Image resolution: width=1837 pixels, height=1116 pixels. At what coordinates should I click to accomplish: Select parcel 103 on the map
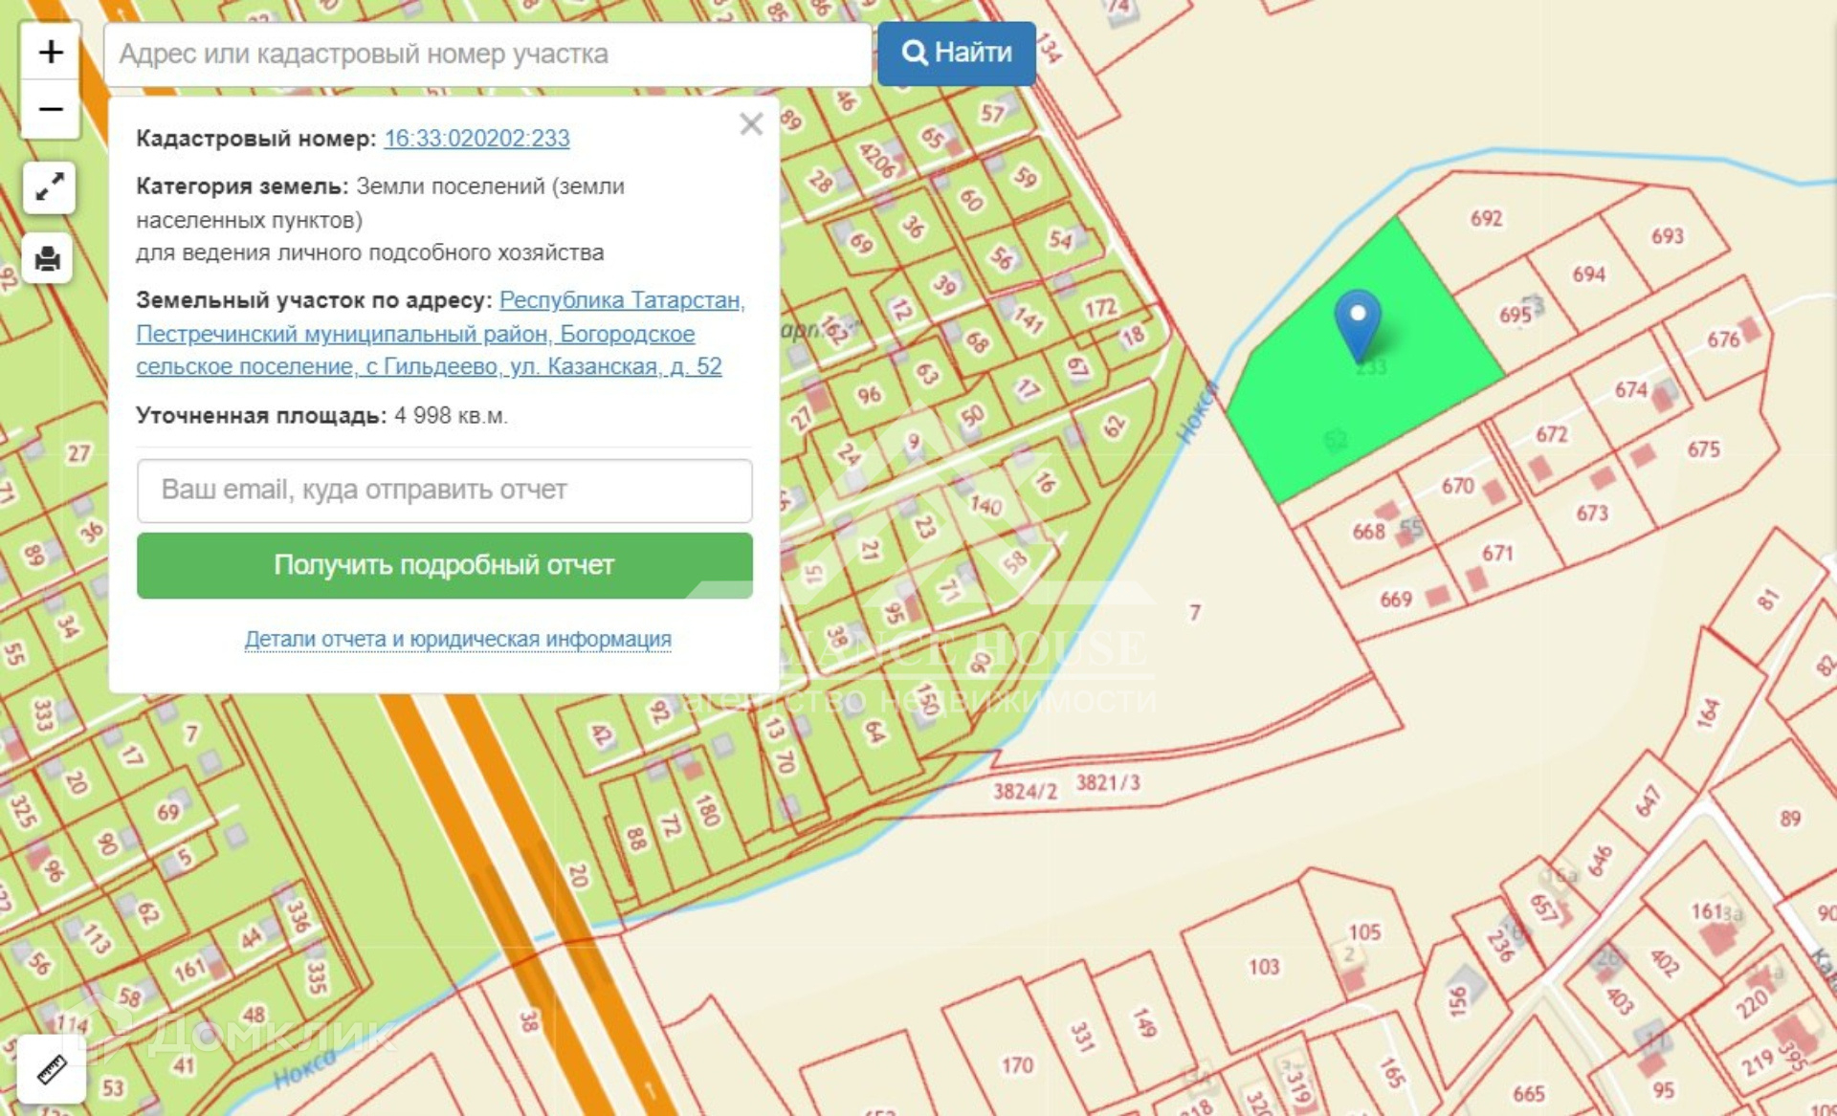pos(1263,967)
